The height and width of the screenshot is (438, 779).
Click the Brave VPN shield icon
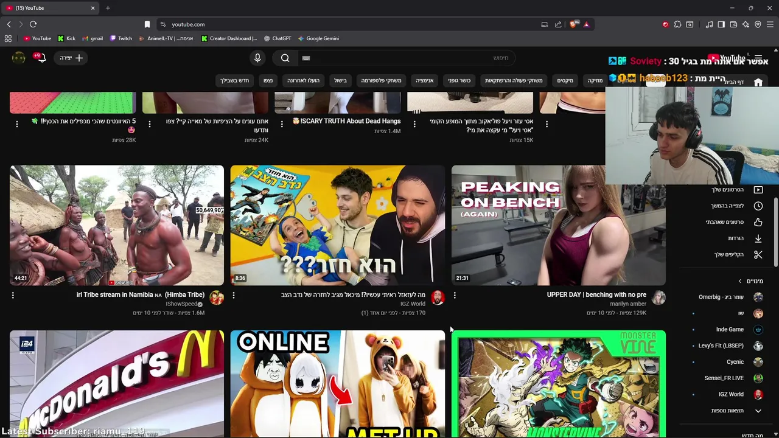(758, 24)
